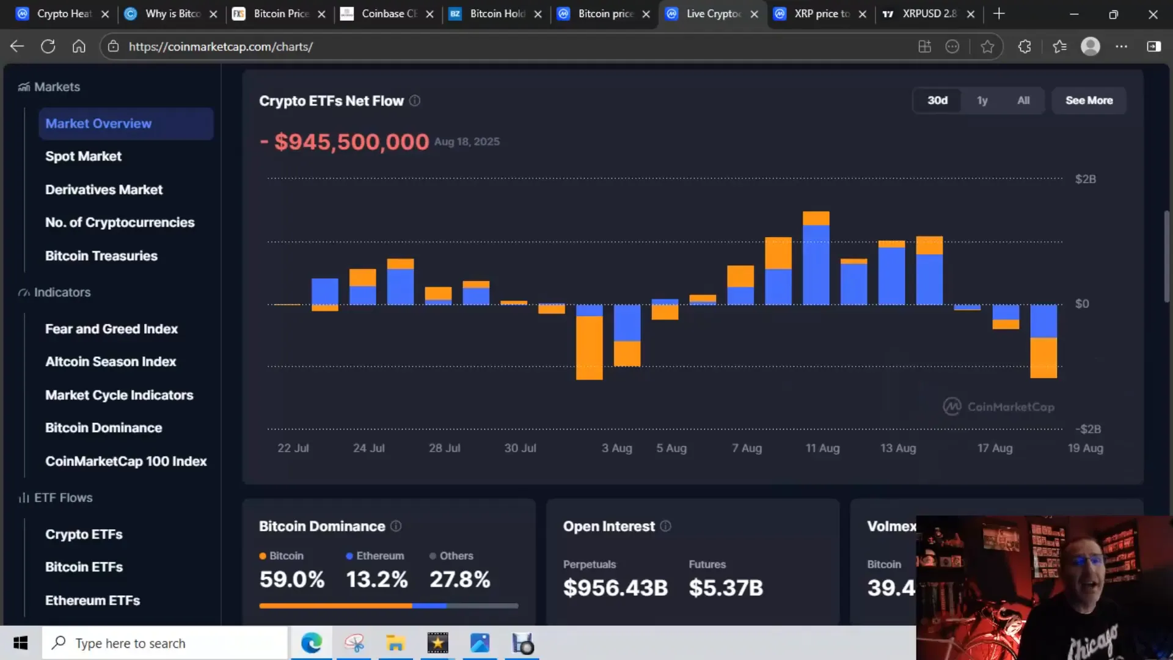Open Settings and more menu
The width and height of the screenshot is (1173, 660).
click(1122, 46)
